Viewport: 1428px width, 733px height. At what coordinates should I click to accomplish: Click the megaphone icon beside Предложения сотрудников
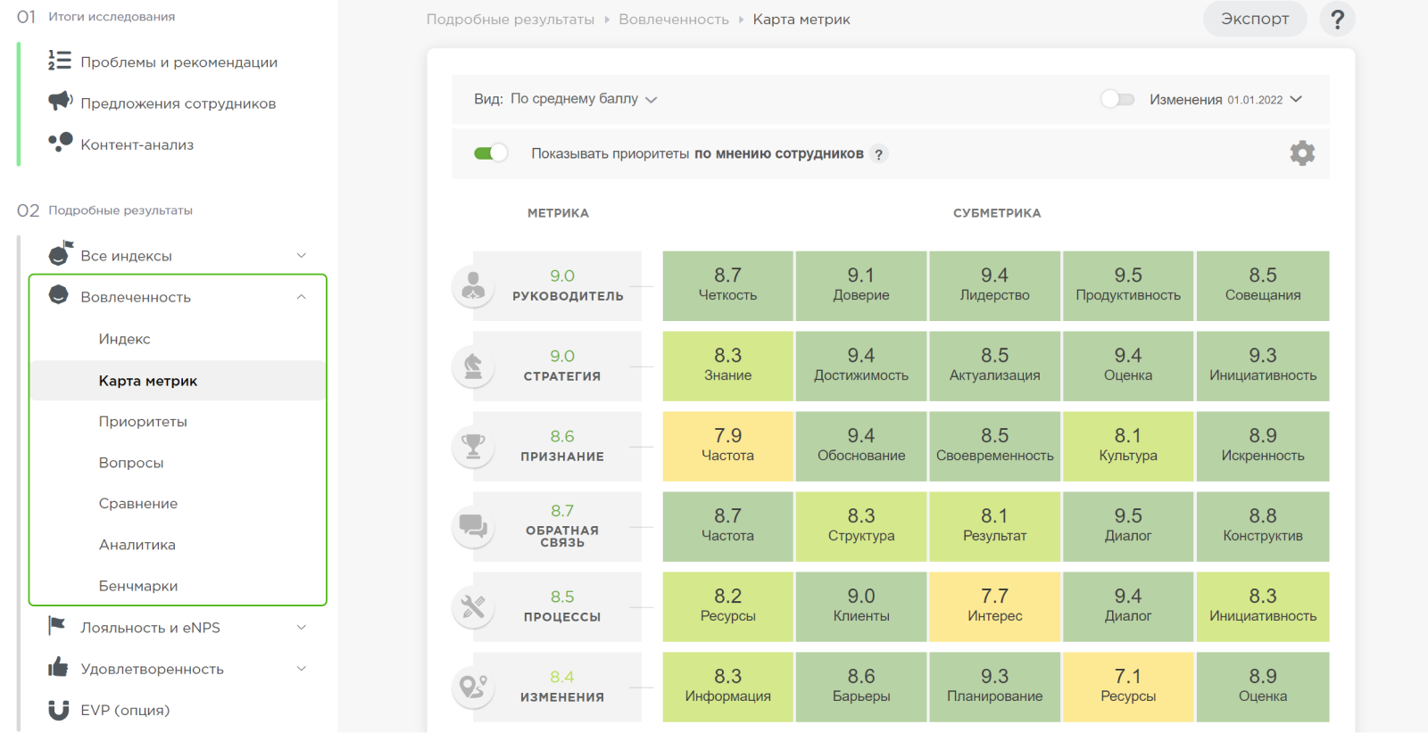[60, 101]
